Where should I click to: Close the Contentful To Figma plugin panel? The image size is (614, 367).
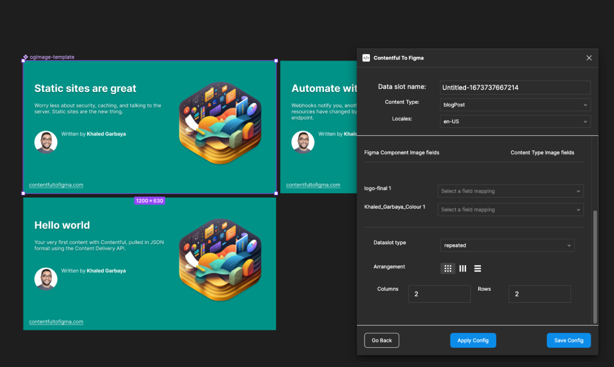[589, 58]
